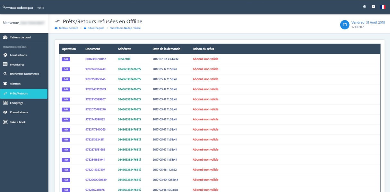Click the power logout icon
Image resolution: width=390 pixels, height=192 pixels.
tap(365, 7)
